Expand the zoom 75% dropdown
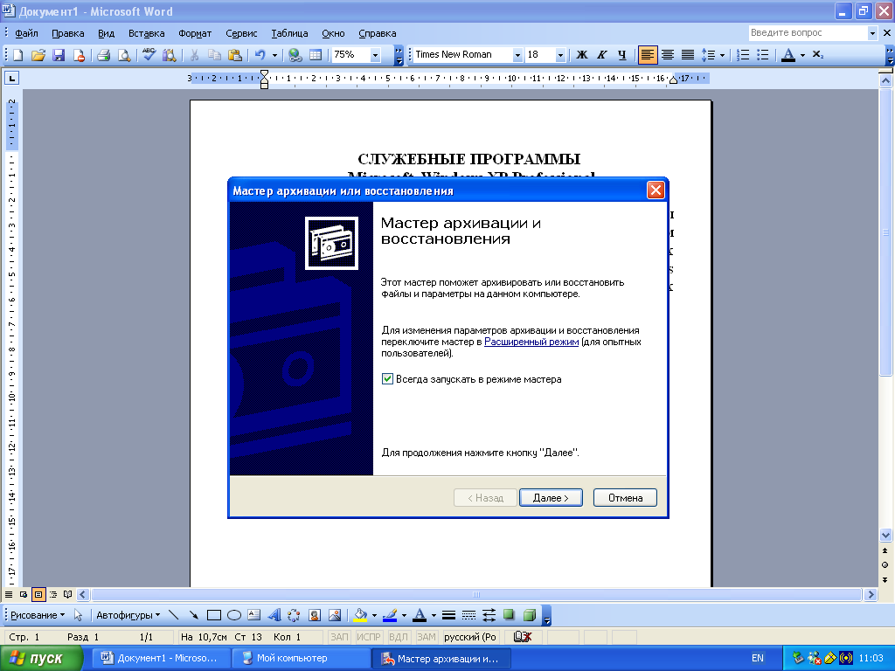The height and width of the screenshot is (671, 895). coord(375,55)
